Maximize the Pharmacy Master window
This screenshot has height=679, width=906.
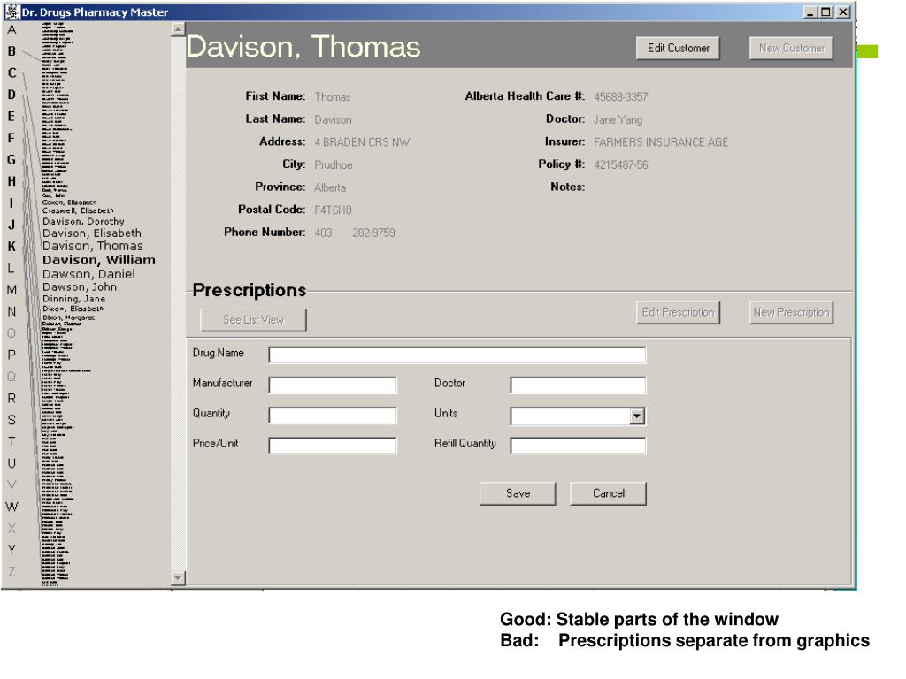[825, 11]
